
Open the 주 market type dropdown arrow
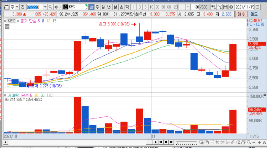tap(17, 7)
